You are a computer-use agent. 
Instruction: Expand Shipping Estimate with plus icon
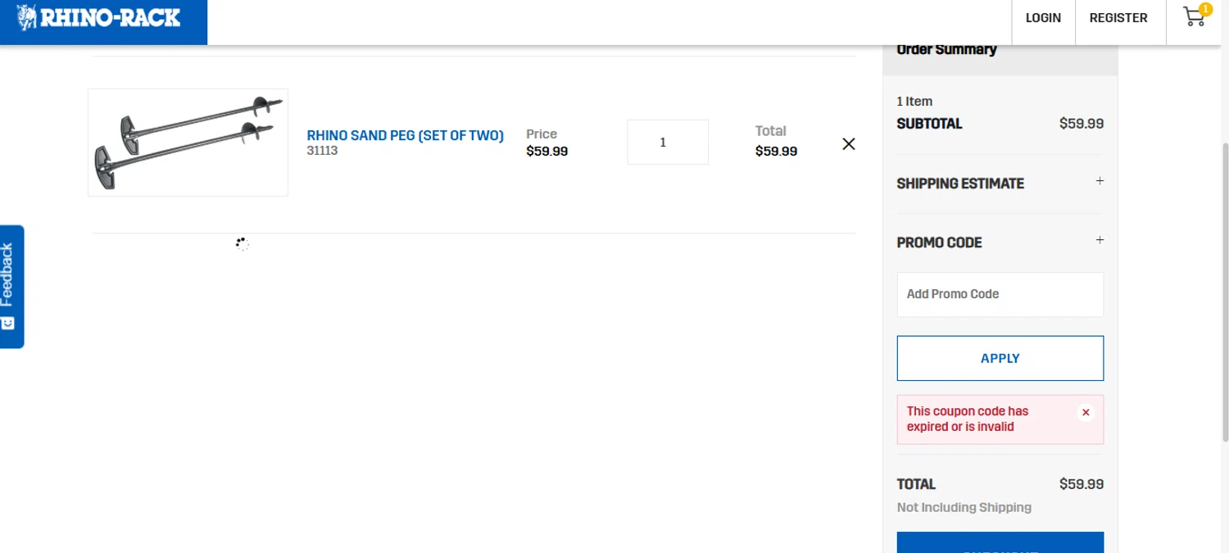1100,181
